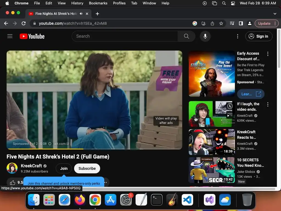Open Finder from the Dock

click(x=34, y=200)
